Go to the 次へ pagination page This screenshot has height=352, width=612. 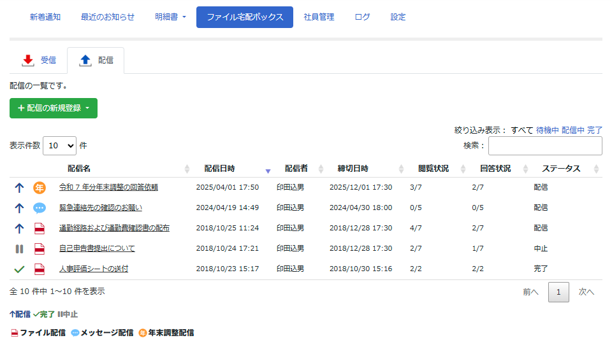tap(586, 292)
